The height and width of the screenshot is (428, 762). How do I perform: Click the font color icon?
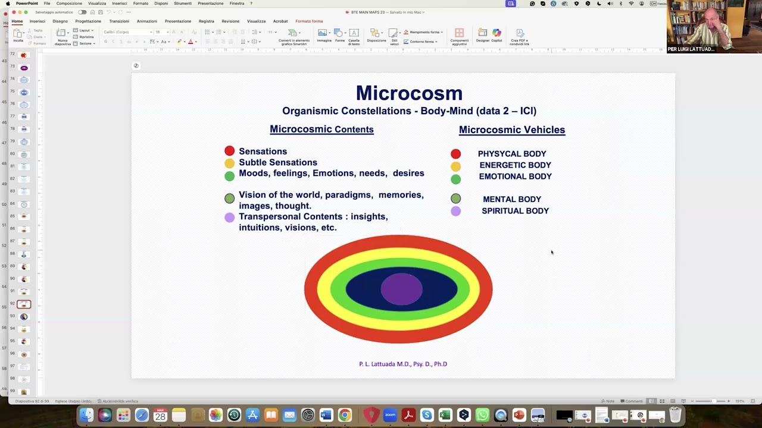(x=190, y=42)
